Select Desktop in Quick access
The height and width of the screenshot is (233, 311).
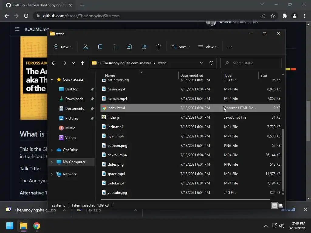coord(72,89)
